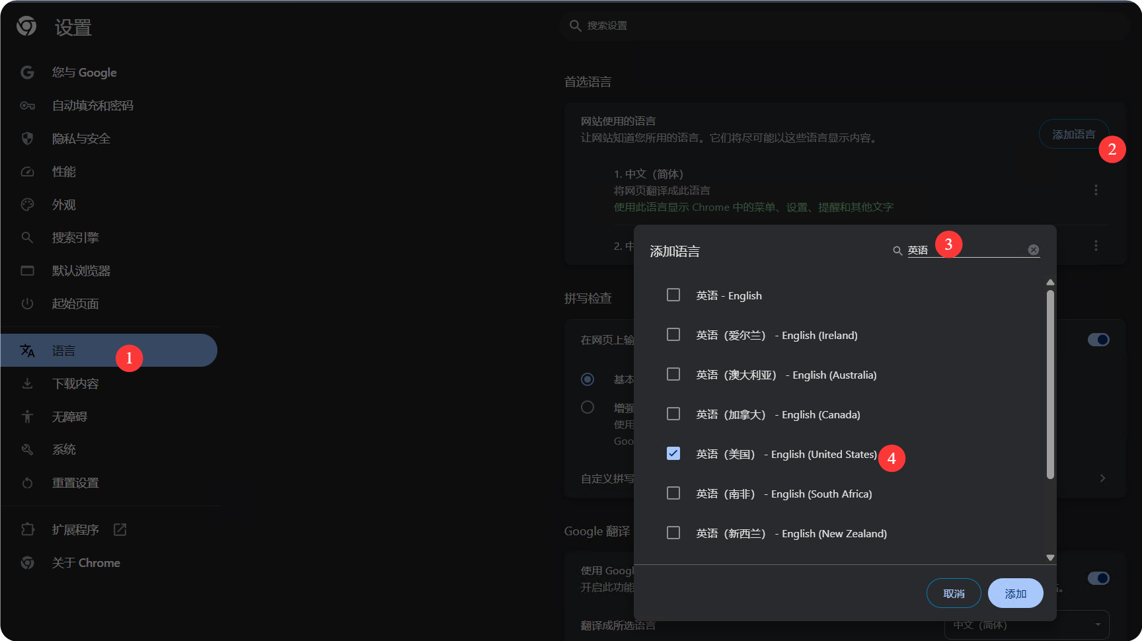
Task: Click the power icon for 起始页面
Action: tap(27, 303)
